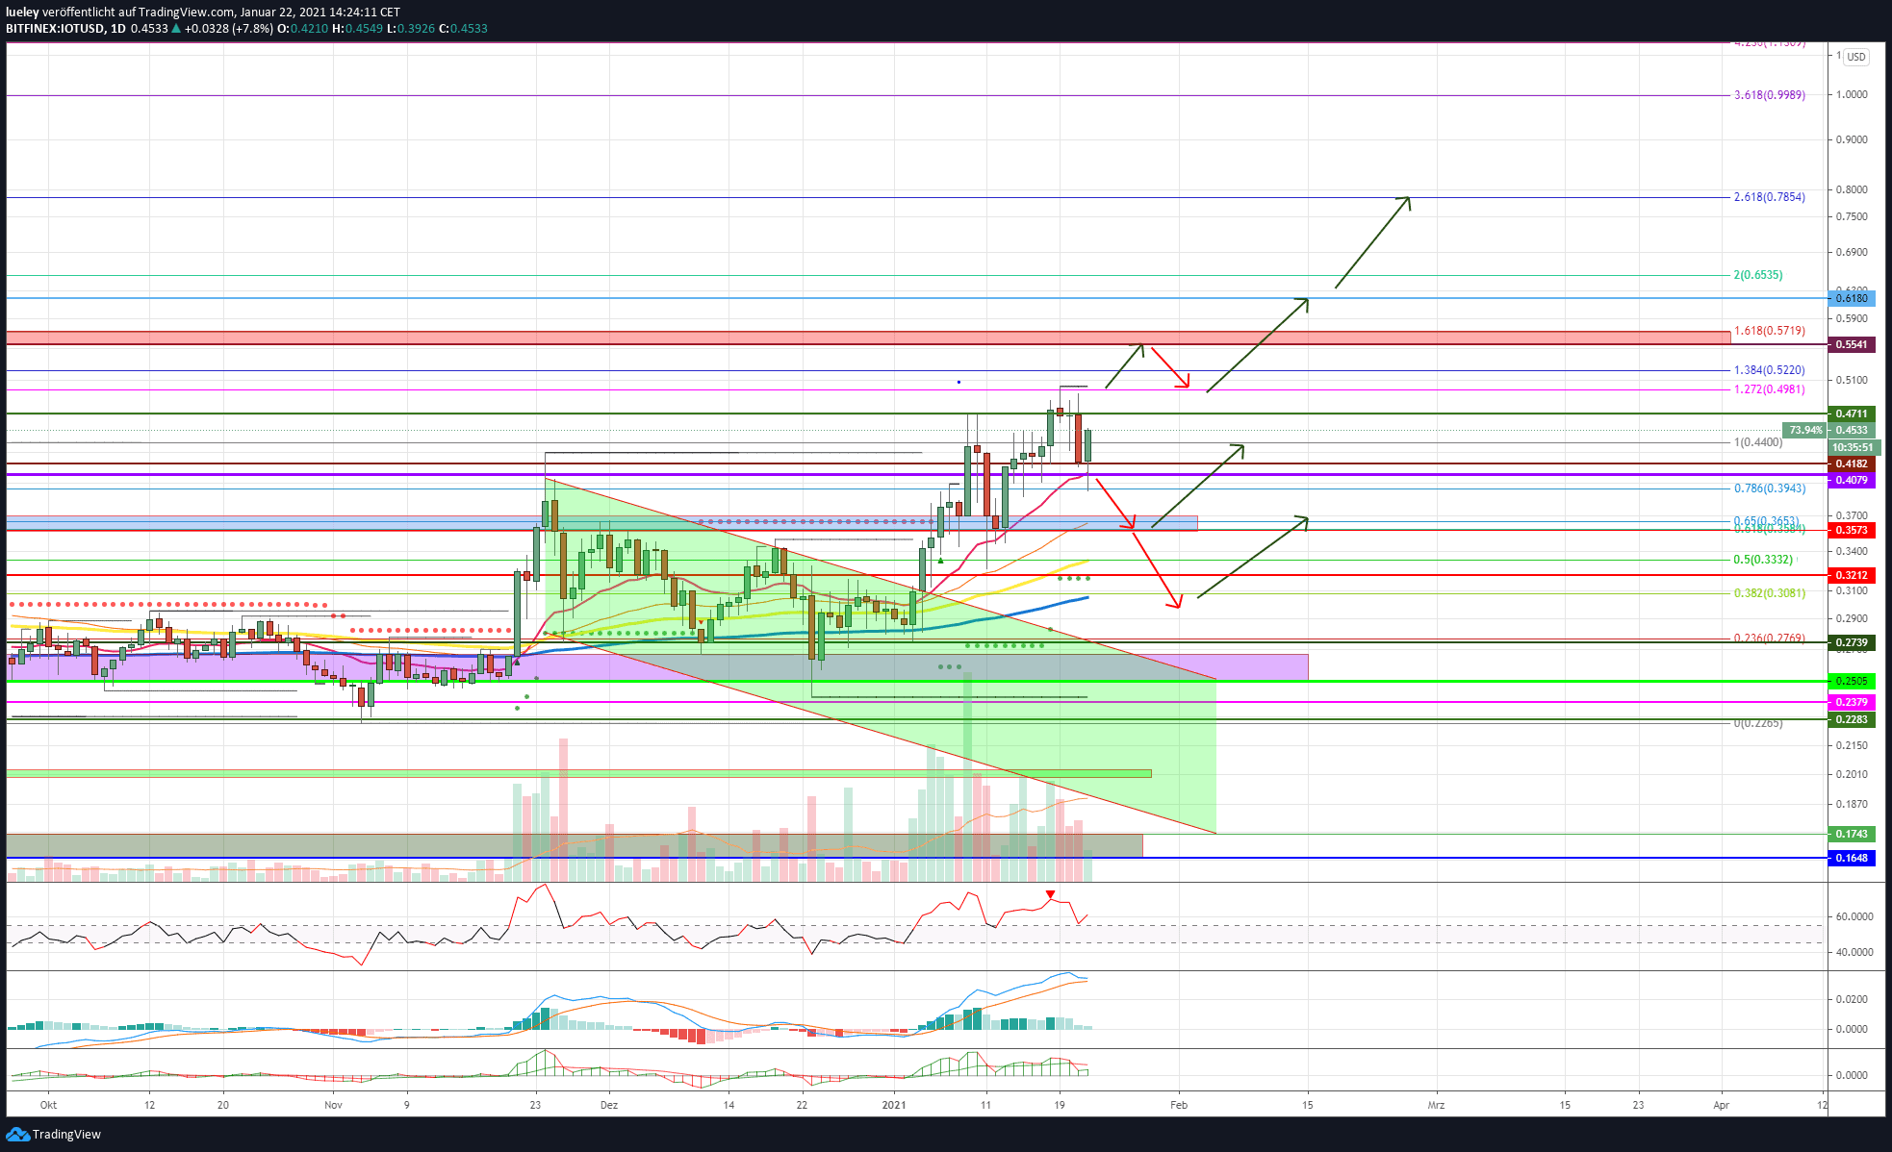The image size is (1892, 1152).
Task: Click the 0.5(0.3332) Fibonacci label
Action: click(1763, 560)
